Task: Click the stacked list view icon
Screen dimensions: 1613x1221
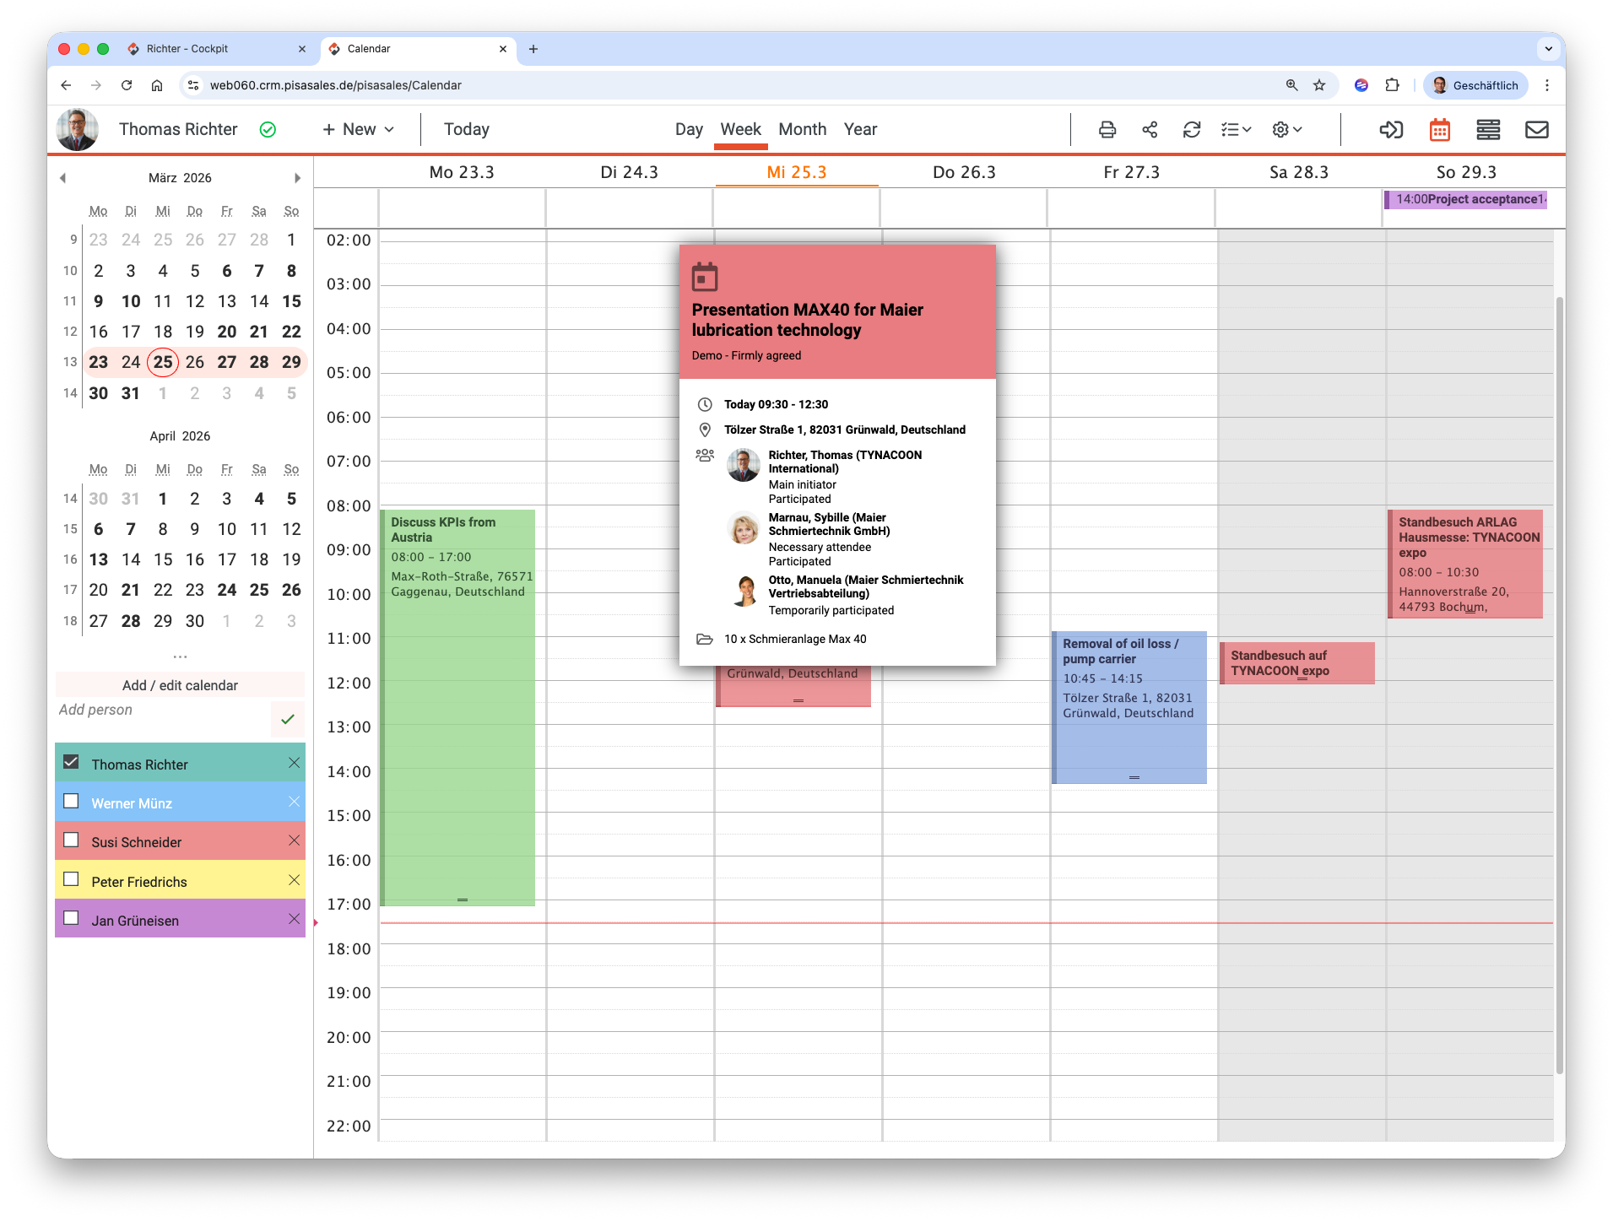Action: [1488, 129]
